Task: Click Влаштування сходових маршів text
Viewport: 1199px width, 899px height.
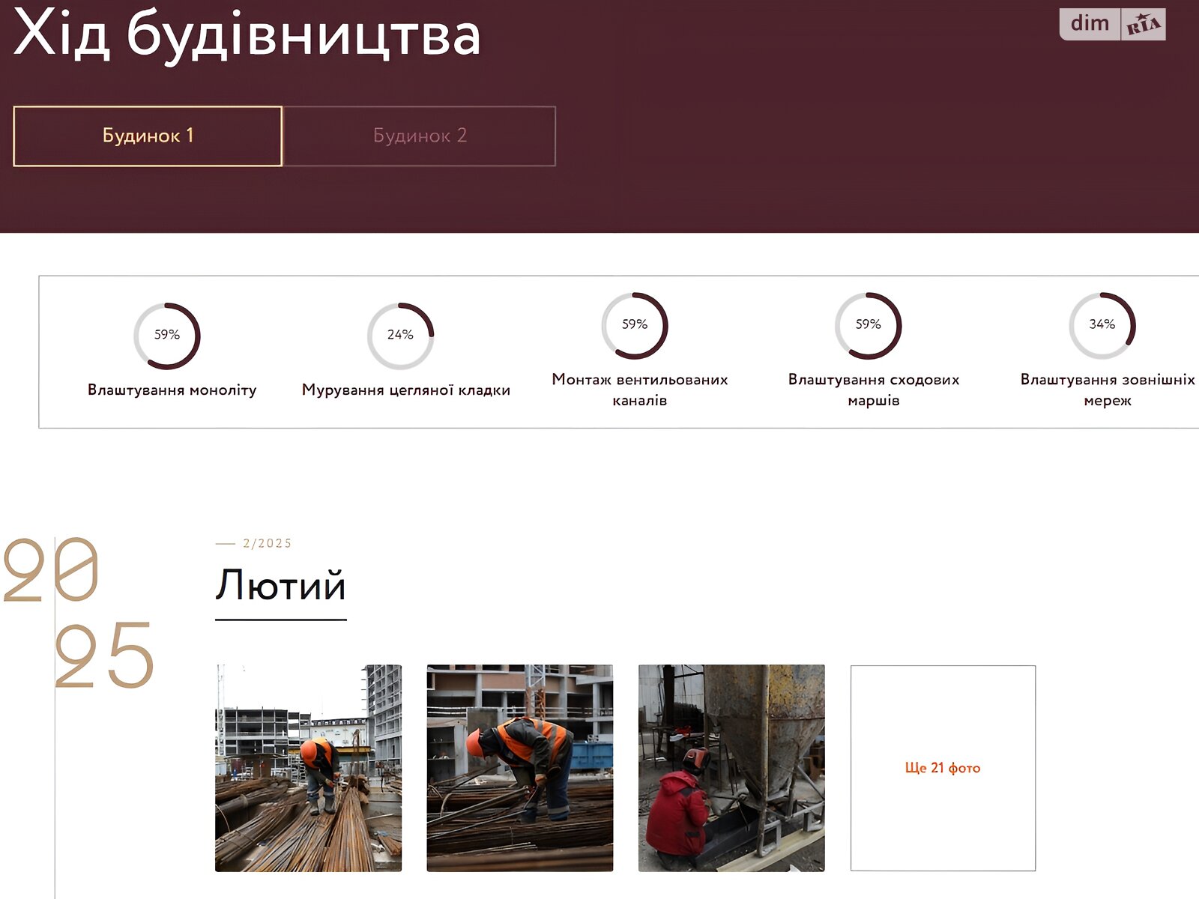Action: 873,390
